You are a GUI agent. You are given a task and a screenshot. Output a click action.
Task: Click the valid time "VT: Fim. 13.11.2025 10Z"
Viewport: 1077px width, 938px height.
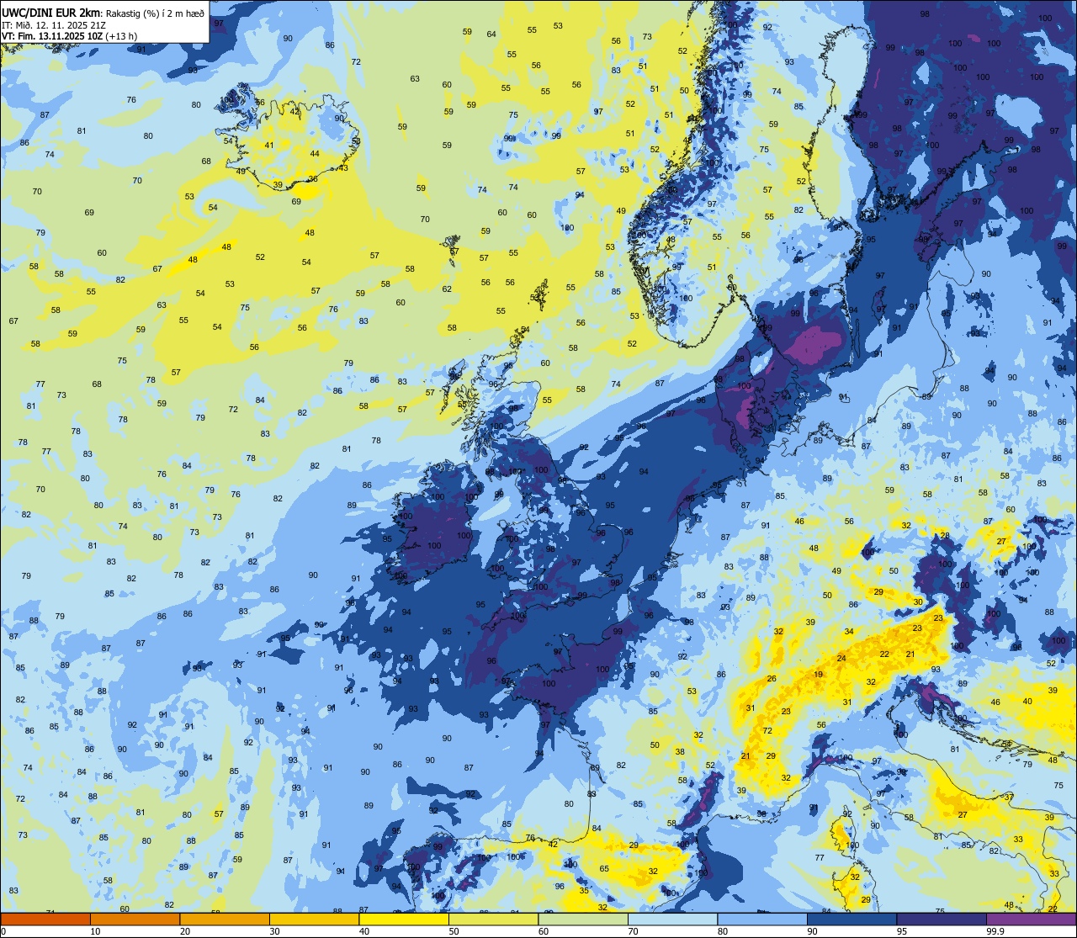(x=52, y=36)
